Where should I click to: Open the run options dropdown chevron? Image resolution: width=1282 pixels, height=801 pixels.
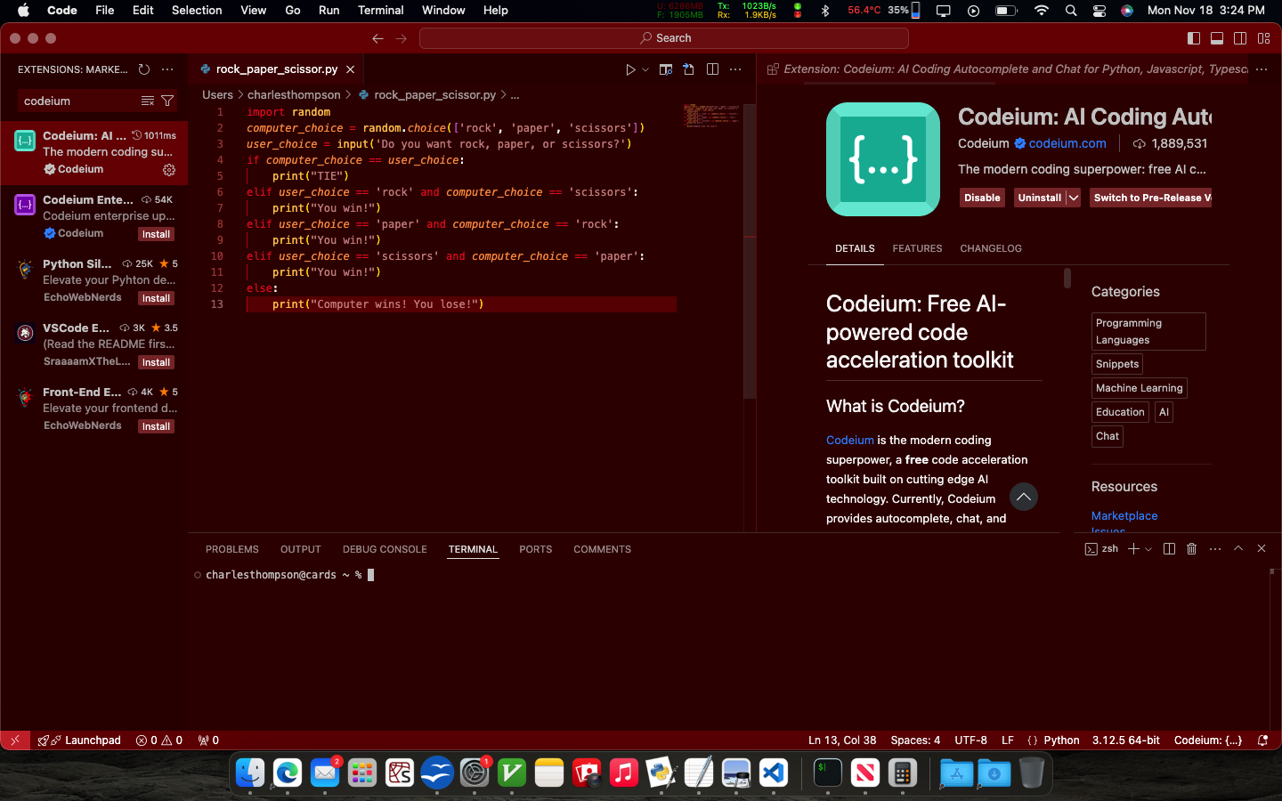pyautogui.click(x=645, y=69)
